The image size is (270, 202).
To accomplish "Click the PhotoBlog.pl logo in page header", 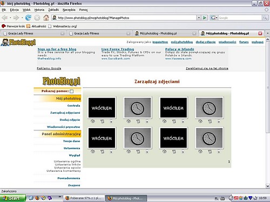I will click(18, 43).
